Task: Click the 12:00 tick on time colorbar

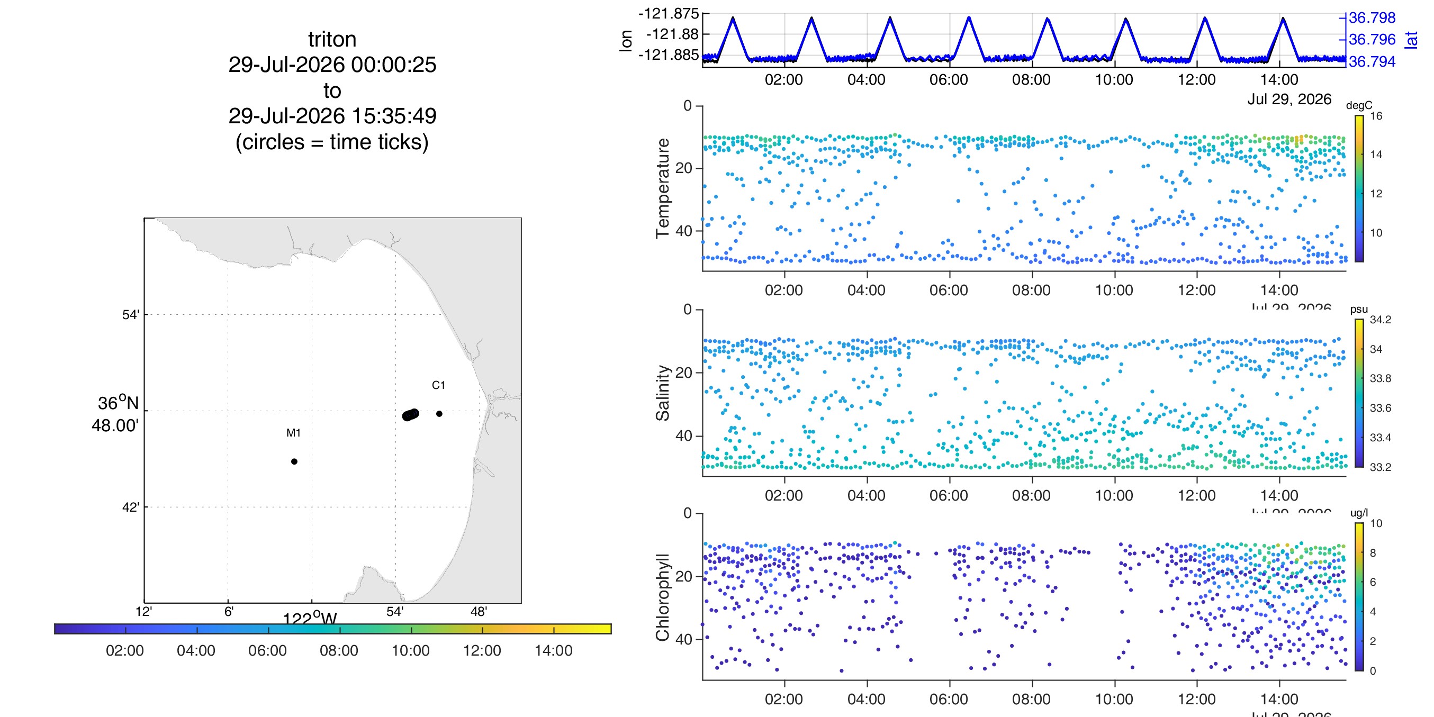Action: pos(482,629)
